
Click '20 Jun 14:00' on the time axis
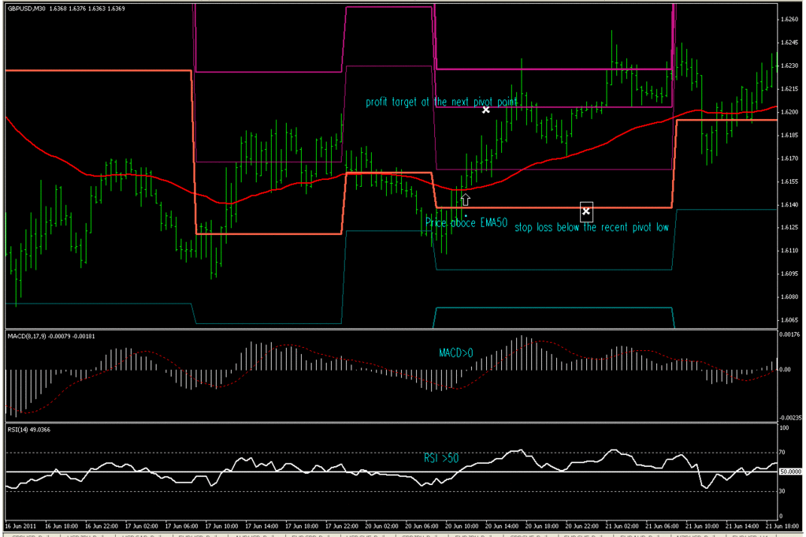pyautogui.click(x=502, y=526)
